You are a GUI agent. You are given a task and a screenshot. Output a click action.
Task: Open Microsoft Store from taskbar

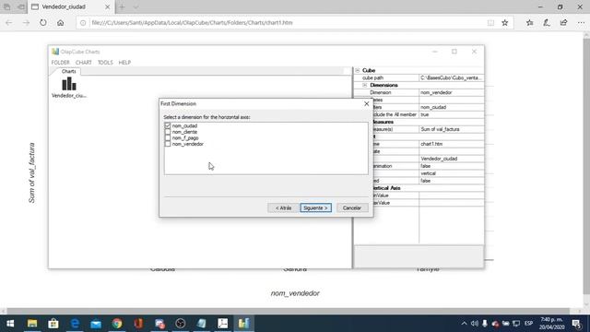(x=53, y=324)
